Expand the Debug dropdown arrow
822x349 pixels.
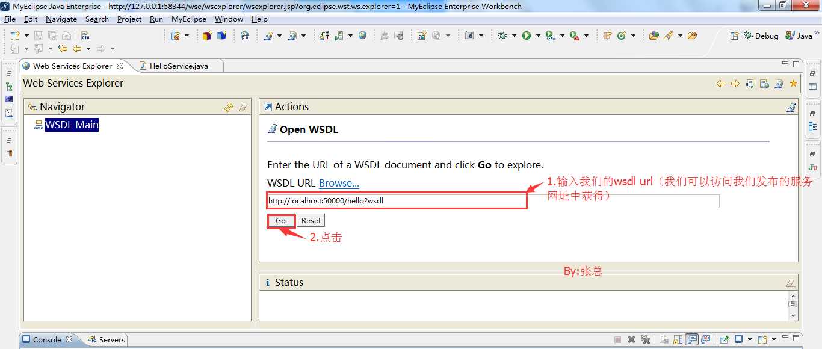click(513, 36)
